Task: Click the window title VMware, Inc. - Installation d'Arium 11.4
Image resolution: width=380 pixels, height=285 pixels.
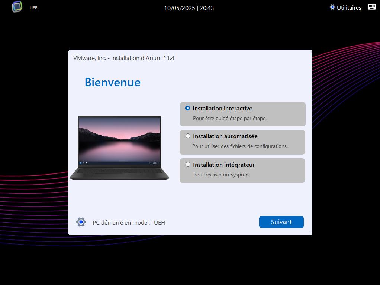Action: (123, 58)
